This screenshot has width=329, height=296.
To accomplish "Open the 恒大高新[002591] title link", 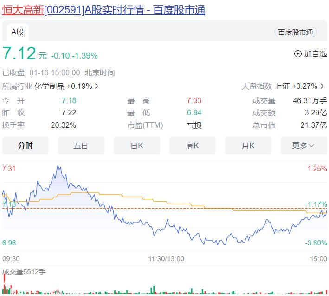I will (103, 10).
